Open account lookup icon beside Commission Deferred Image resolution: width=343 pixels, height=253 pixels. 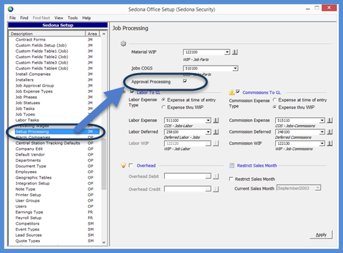330,132
